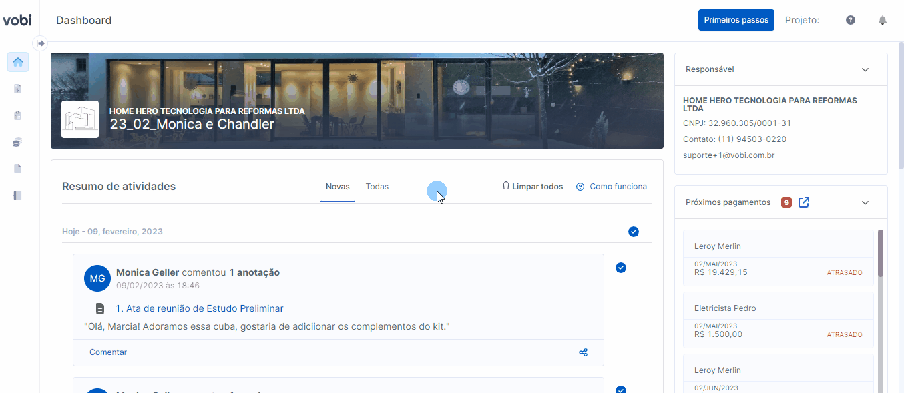Click the red badge showing 9 payments
This screenshot has width=904, height=393.
click(786, 202)
